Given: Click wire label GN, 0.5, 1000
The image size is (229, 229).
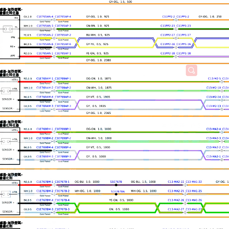Looking at the screenshot, I should (119, 209).
